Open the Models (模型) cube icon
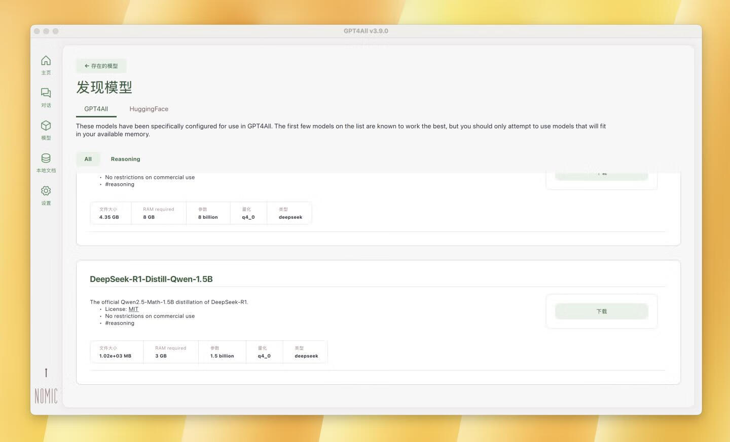This screenshot has width=730, height=442. click(x=46, y=126)
